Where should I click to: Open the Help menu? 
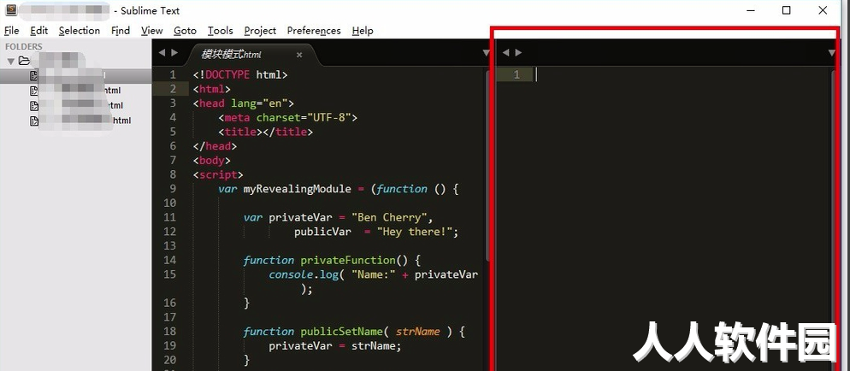click(x=362, y=31)
